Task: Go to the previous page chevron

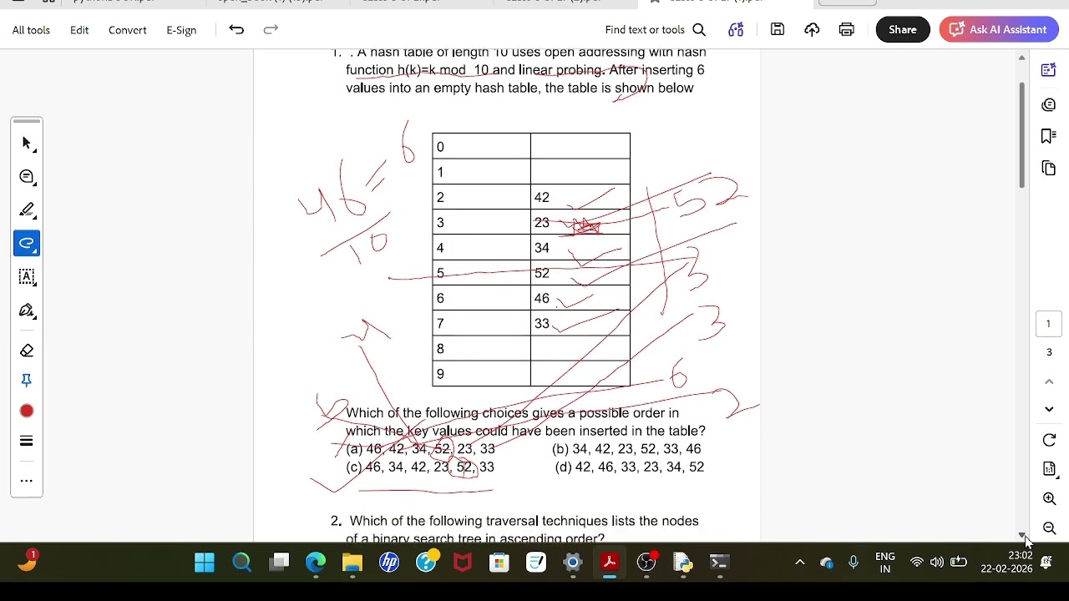Action: [x=1050, y=381]
